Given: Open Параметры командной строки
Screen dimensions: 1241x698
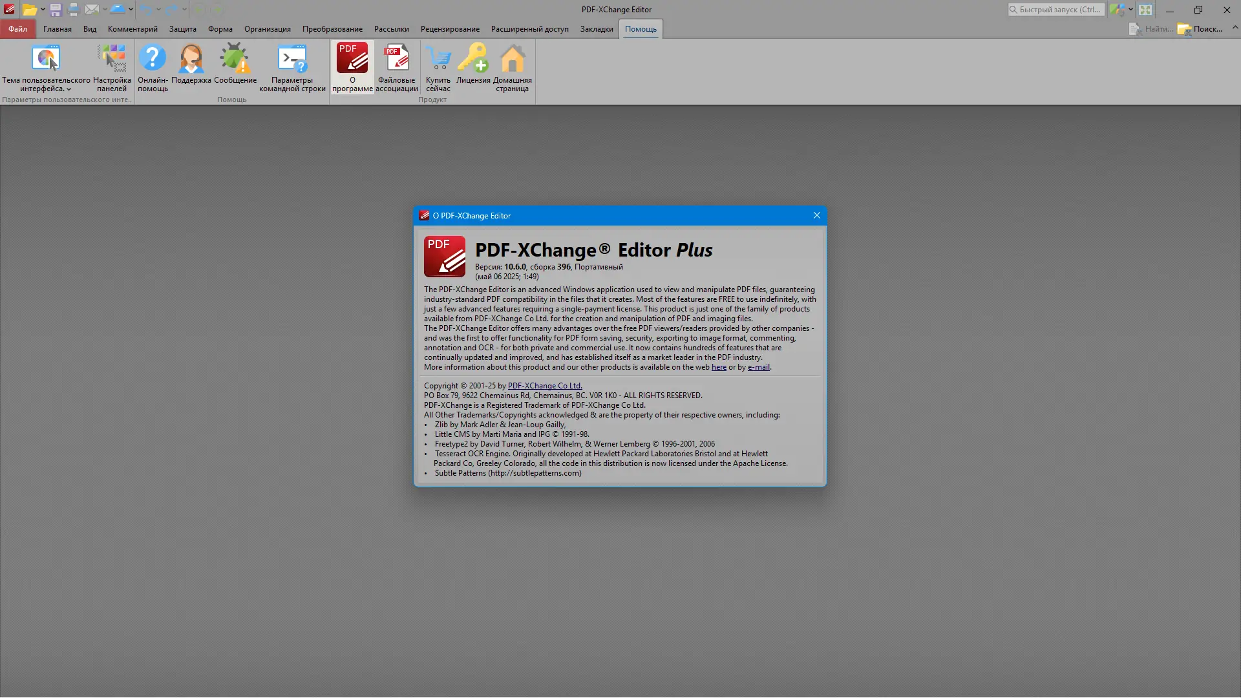Looking at the screenshot, I should tap(292, 59).
